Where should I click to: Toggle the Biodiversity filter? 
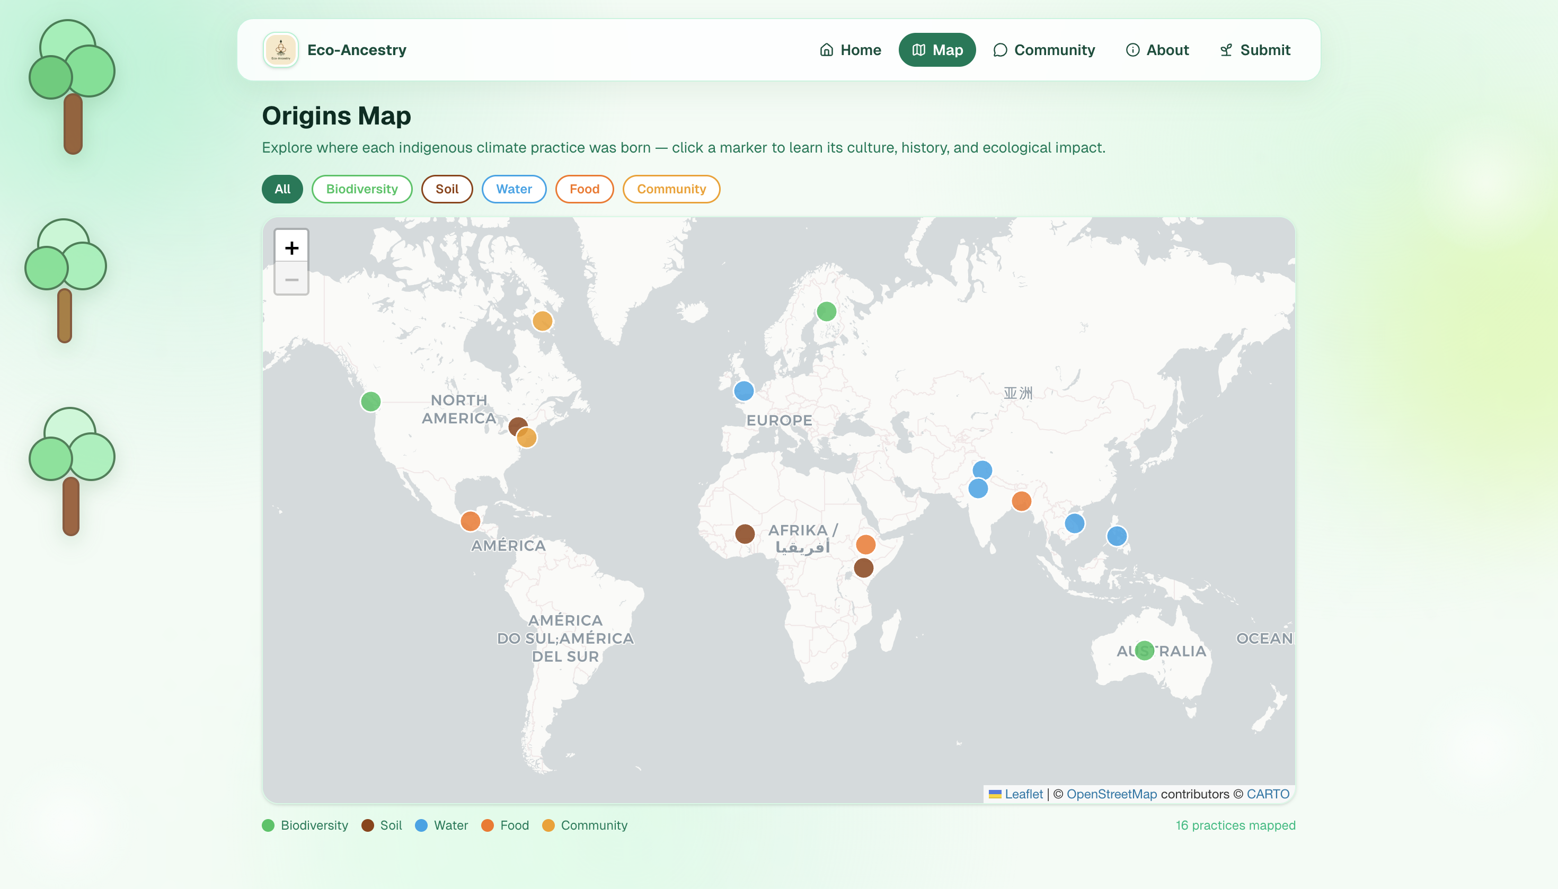coord(361,189)
